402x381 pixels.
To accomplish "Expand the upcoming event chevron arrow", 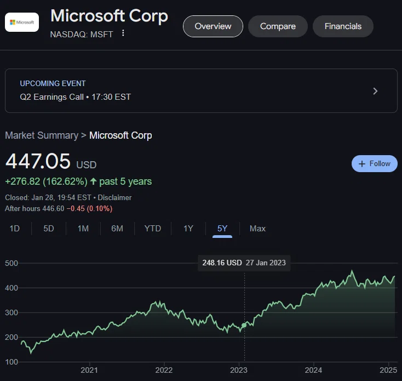I will click(375, 91).
